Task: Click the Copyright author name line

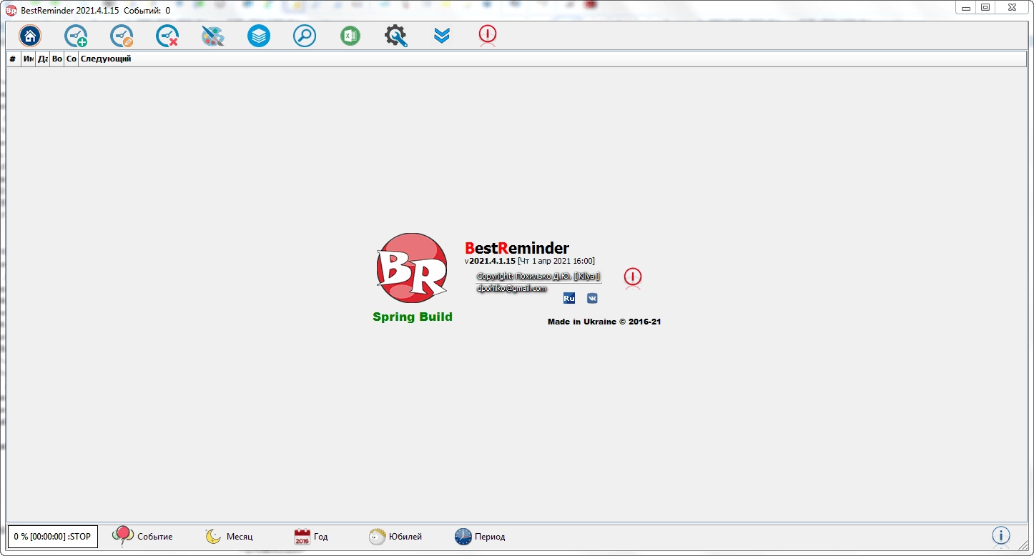Action: (x=538, y=277)
